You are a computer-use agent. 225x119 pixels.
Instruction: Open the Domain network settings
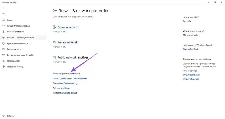[x=68, y=27]
